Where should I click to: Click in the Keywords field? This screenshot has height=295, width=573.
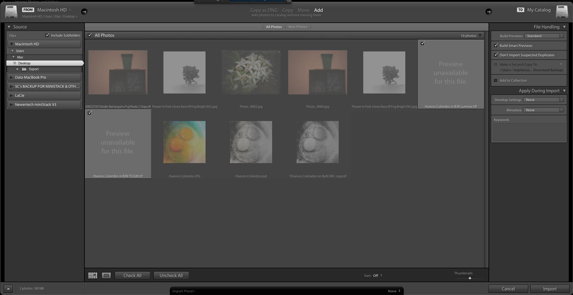[x=529, y=132]
